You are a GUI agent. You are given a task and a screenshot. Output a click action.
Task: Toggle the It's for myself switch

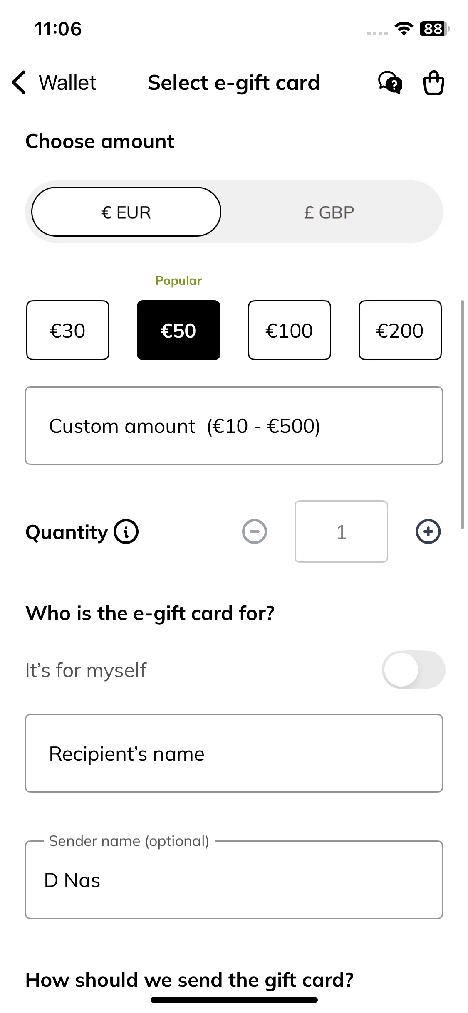[x=414, y=670]
